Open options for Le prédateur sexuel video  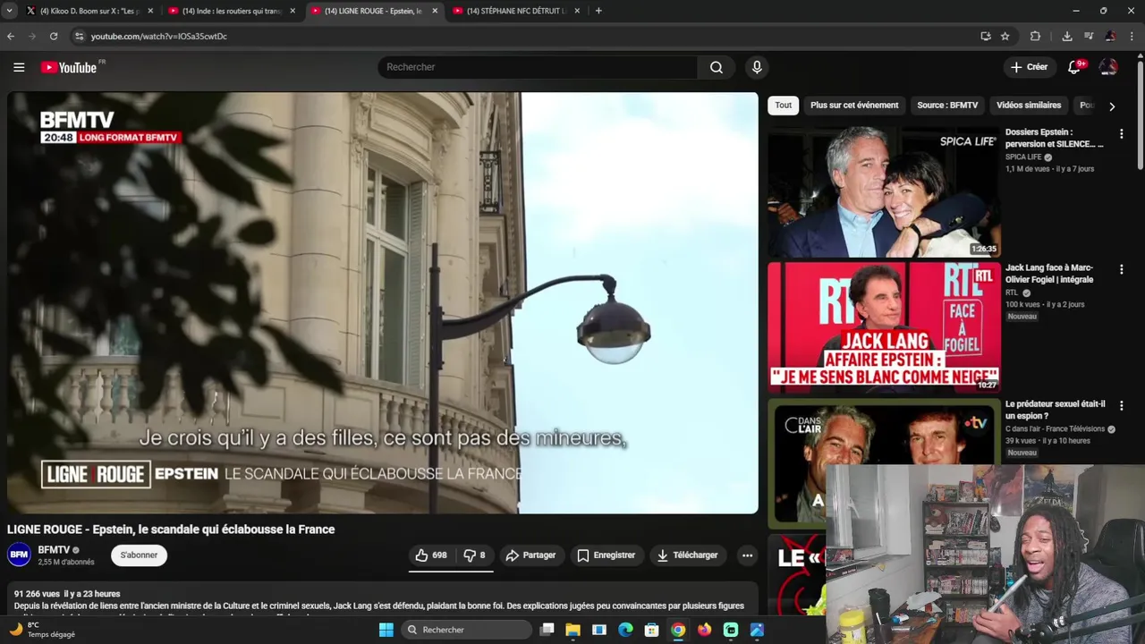1121,406
